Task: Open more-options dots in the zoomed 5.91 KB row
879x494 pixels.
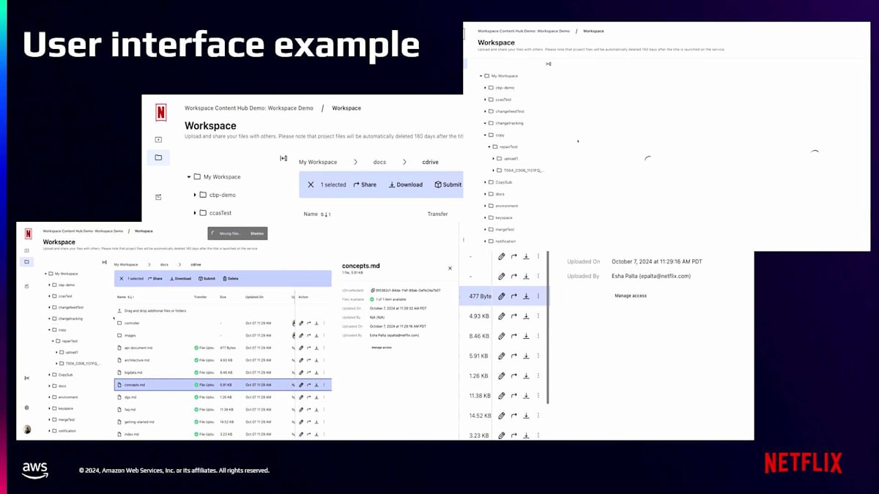Action: click(538, 356)
